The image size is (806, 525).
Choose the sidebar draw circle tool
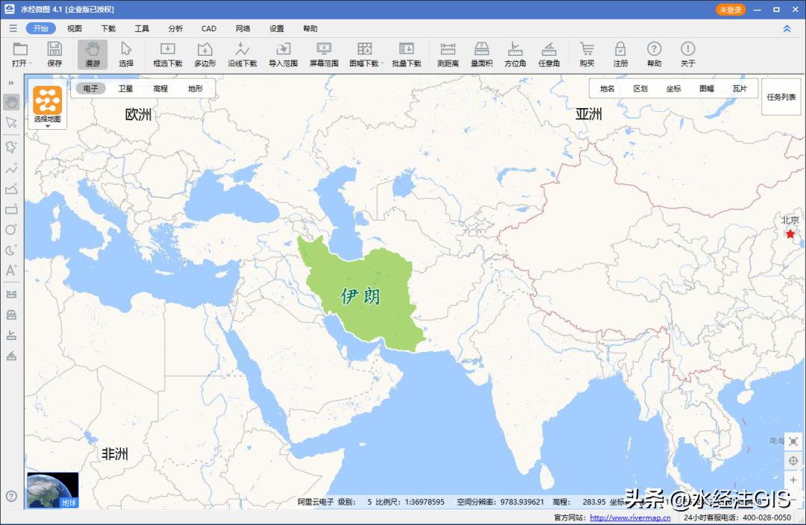pyautogui.click(x=11, y=230)
